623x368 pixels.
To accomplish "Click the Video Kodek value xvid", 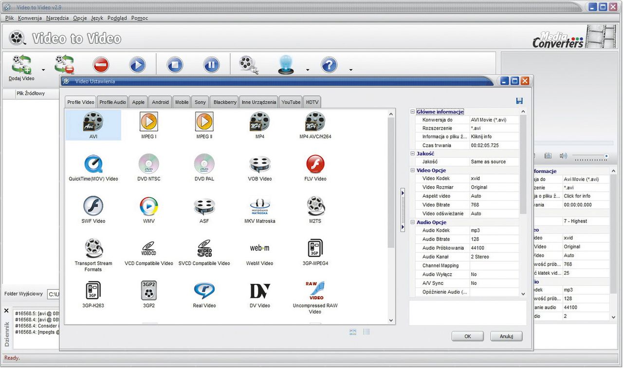I will click(494, 178).
